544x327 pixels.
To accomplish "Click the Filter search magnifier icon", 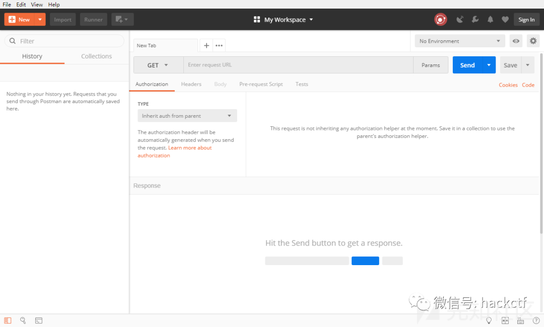I will pos(13,41).
